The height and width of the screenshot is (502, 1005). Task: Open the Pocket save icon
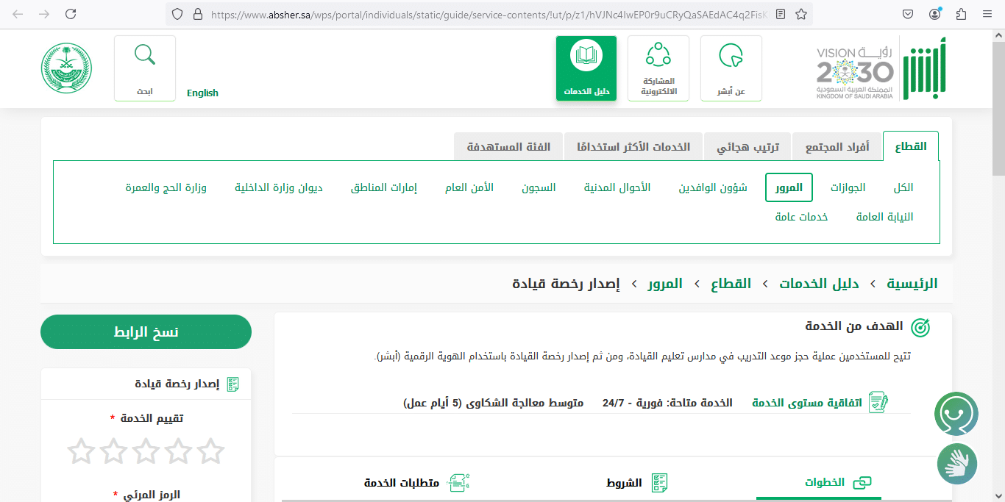tap(909, 14)
